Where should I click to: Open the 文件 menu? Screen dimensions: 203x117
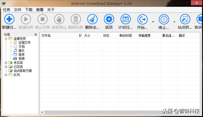(x=18, y=10)
